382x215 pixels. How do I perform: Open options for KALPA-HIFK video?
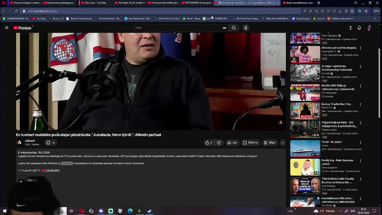pyautogui.click(x=361, y=86)
